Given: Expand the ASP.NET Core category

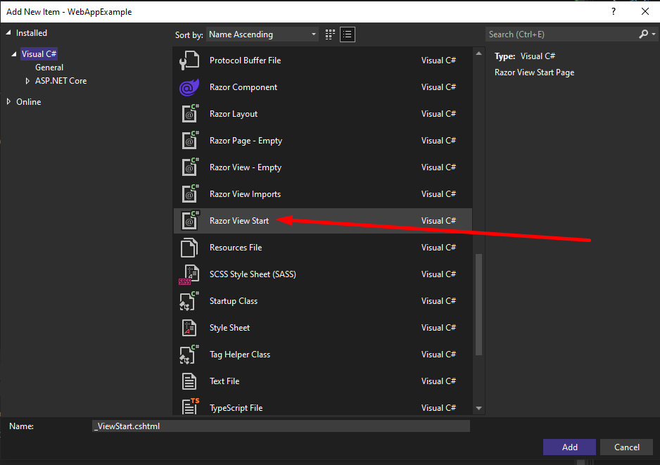Looking at the screenshot, I should click(x=28, y=81).
